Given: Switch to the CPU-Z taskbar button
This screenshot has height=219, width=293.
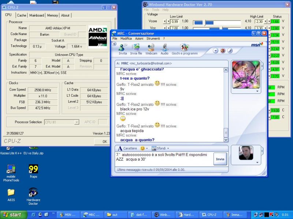Looking at the screenshot, I should [211, 215].
